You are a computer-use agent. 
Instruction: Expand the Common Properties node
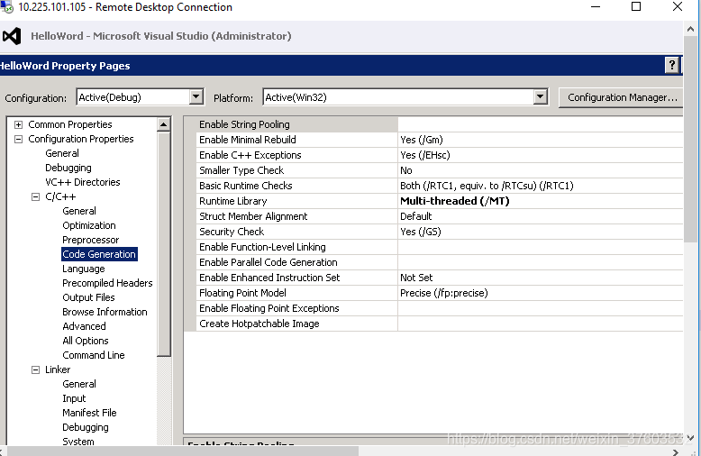pos(18,124)
